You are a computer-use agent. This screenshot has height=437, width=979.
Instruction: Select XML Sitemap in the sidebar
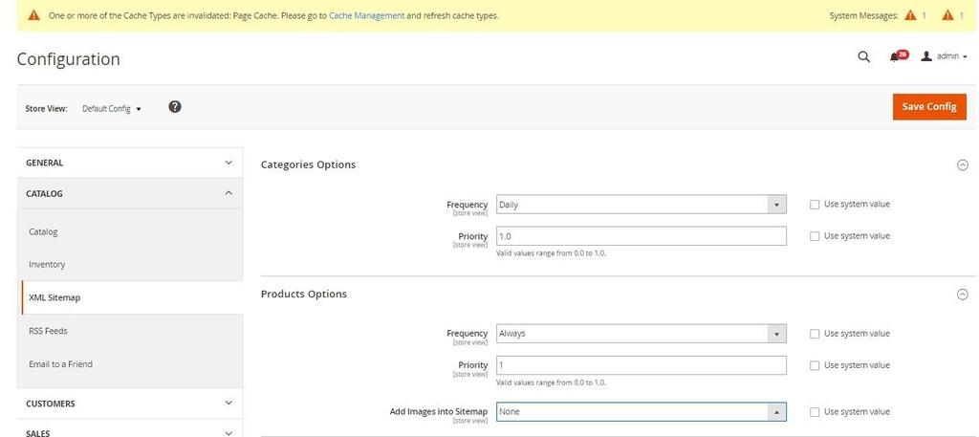[54, 297]
